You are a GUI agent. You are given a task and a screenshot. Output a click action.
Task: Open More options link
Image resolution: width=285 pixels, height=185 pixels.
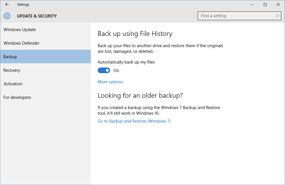click(x=110, y=82)
